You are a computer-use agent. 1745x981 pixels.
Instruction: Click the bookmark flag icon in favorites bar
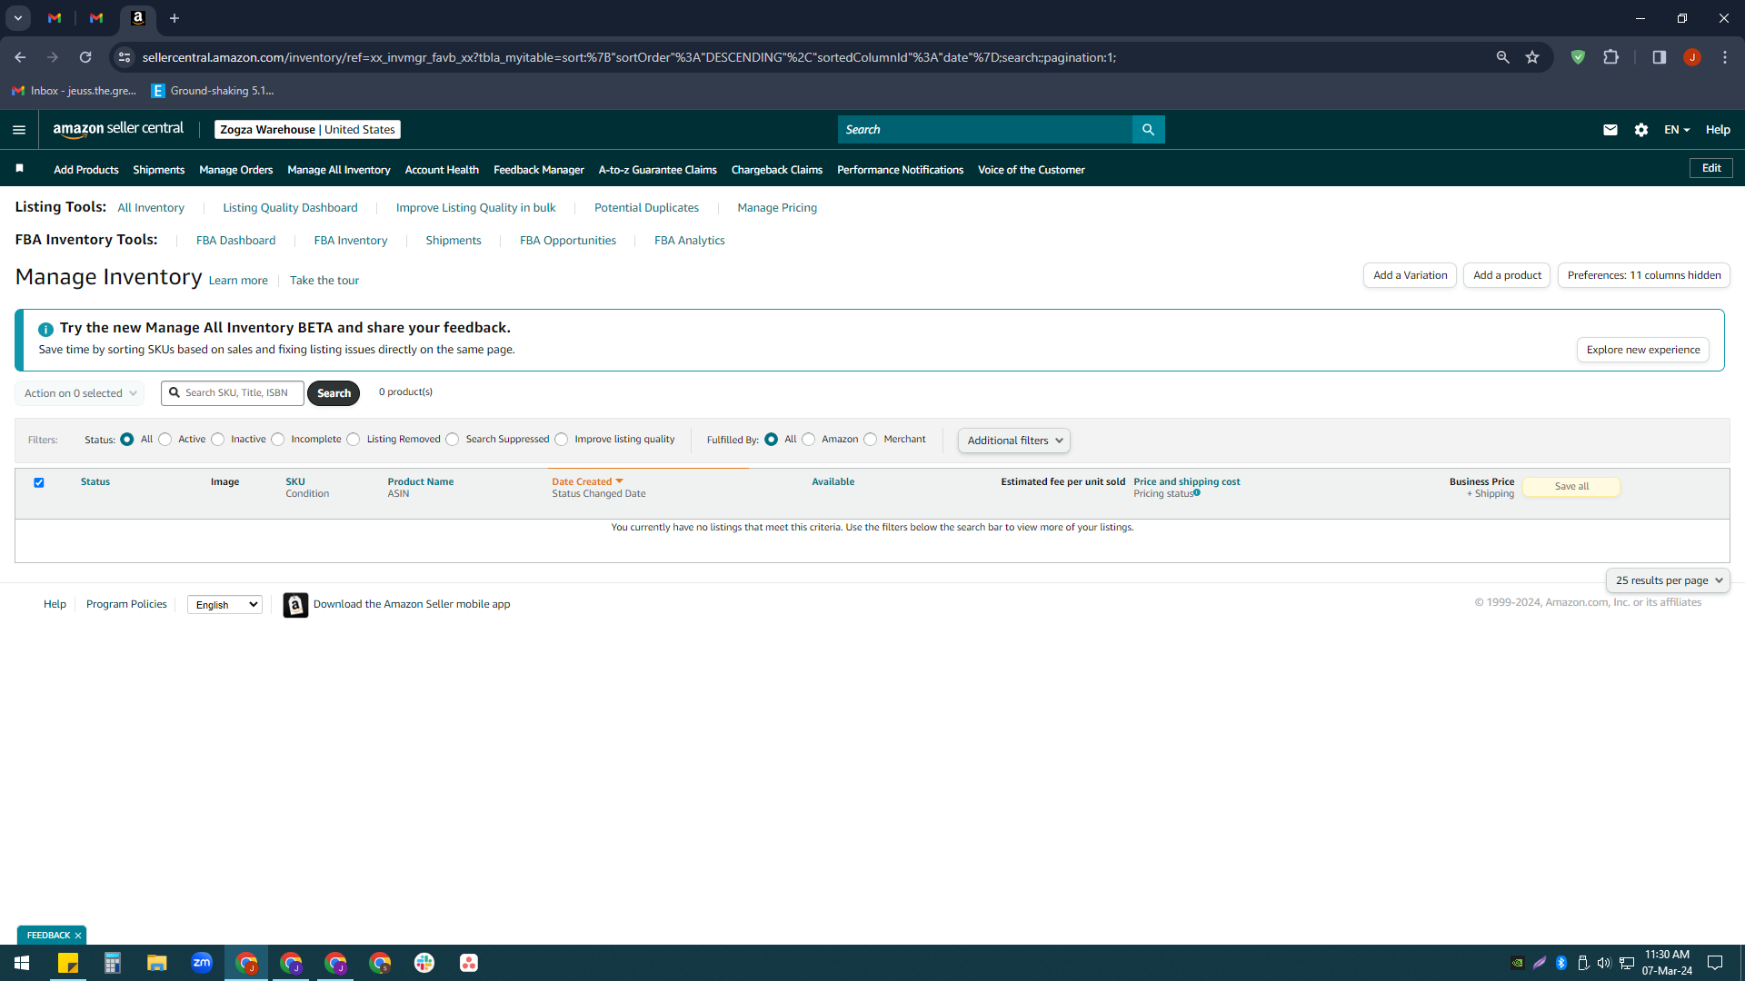(x=20, y=169)
